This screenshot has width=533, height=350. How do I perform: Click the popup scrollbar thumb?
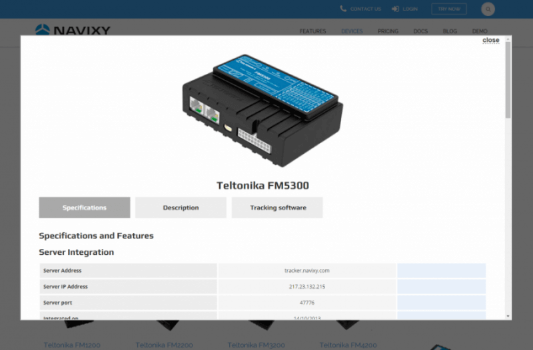[x=508, y=80]
